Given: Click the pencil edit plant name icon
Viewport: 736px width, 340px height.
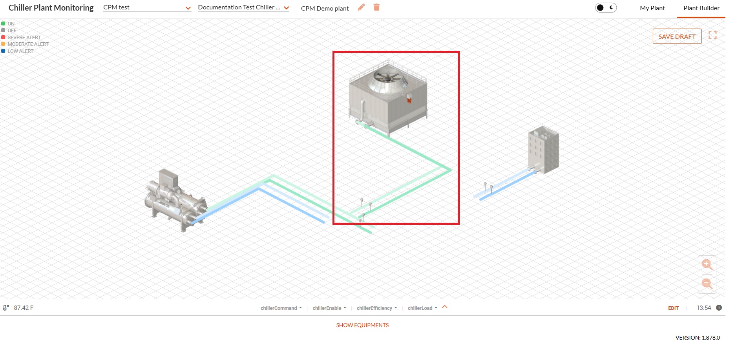Looking at the screenshot, I should pyautogui.click(x=361, y=7).
